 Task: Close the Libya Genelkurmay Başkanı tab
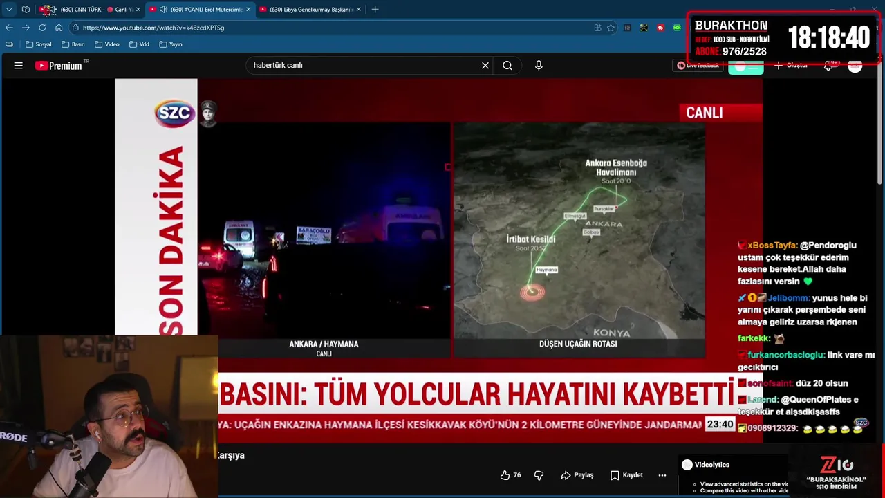coord(358,10)
